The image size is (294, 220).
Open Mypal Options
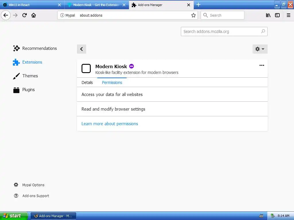[29, 185]
